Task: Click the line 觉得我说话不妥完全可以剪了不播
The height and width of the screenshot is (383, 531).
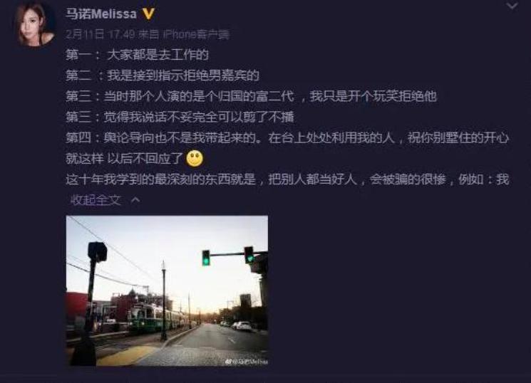Action: [180, 117]
